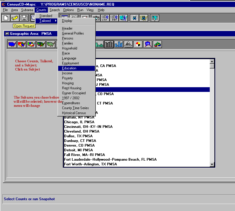Select the solid blue USA map icon
This screenshot has width=235, height=211.
tap(12, 44)
